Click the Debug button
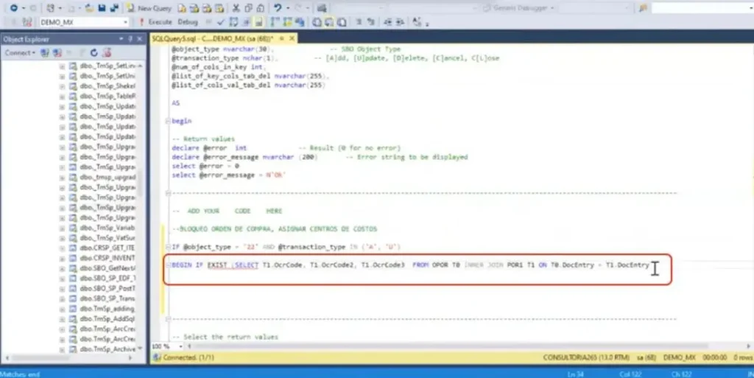Viewport: 754px width, 378px height. pos(188,22)
